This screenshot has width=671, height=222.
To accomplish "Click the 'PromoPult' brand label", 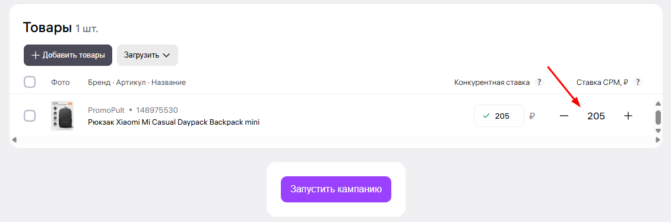I will 106,110.
